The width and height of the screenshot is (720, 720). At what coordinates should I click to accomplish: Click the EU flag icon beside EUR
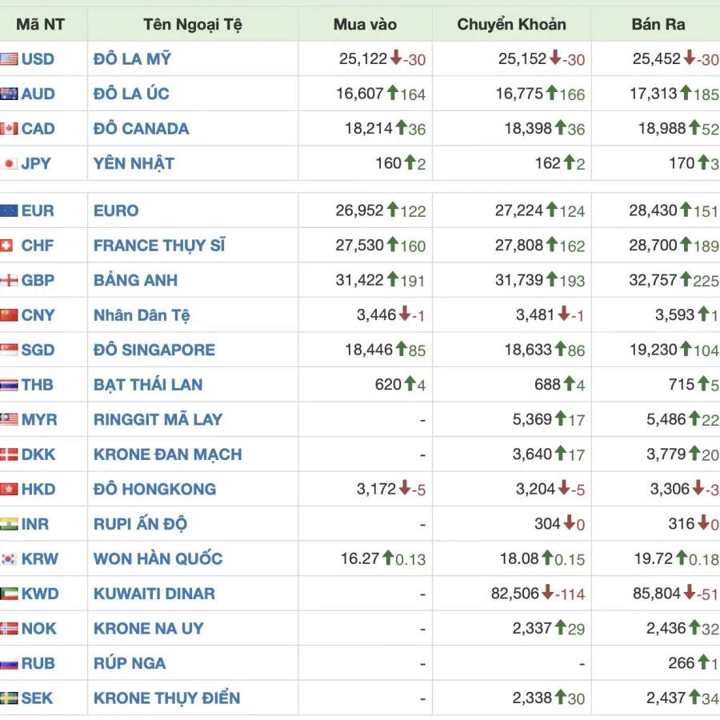[9, 210]
